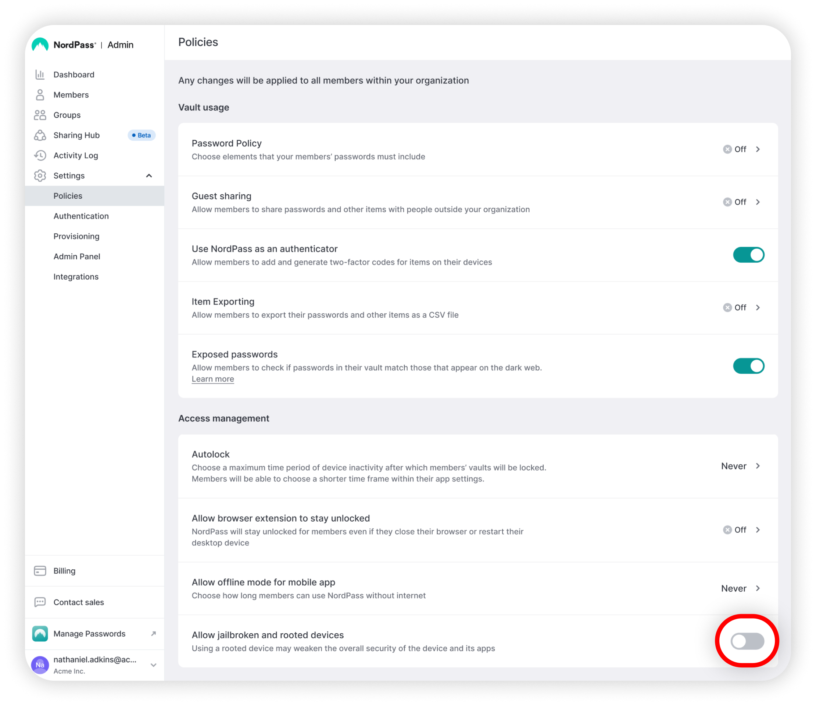Click the Na user avatar
The width and height of the screenshot is (816, 706).
tap(40, 665)
